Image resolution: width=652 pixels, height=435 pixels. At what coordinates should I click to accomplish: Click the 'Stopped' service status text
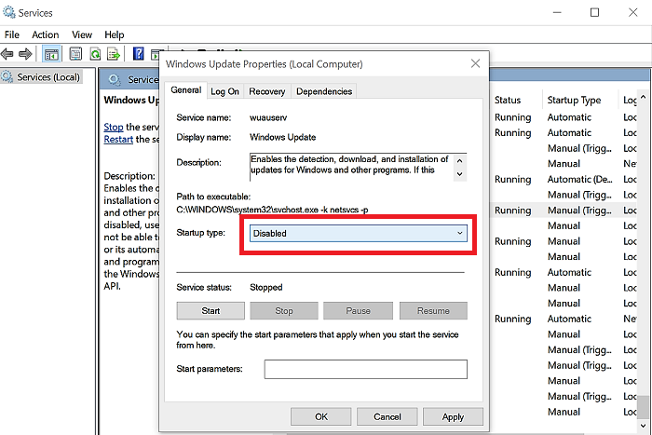coord(266,288)
